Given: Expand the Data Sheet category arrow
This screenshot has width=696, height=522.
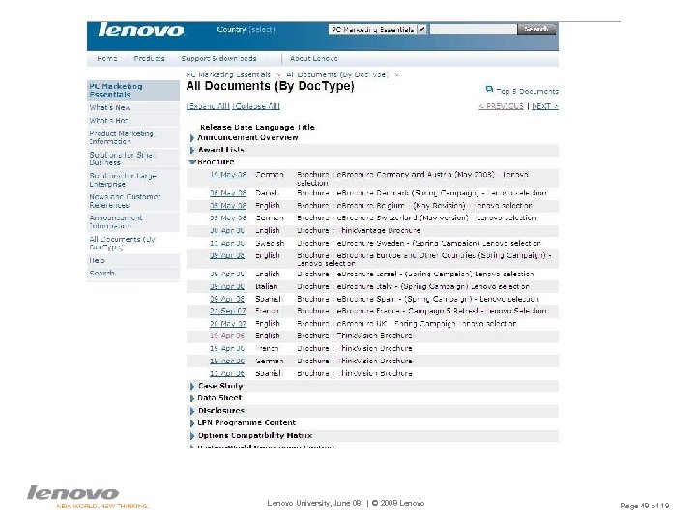Looking at the screenshot, I should tap(192, 398).
